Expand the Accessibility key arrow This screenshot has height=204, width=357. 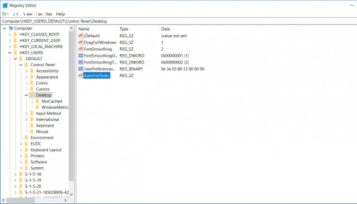[x=26, y=71]
